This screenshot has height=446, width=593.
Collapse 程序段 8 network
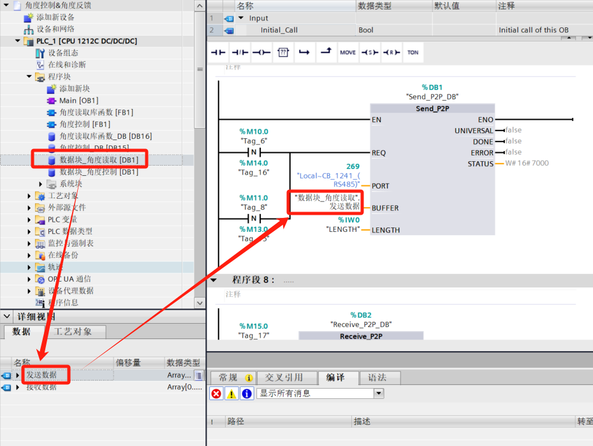[214, 280]
